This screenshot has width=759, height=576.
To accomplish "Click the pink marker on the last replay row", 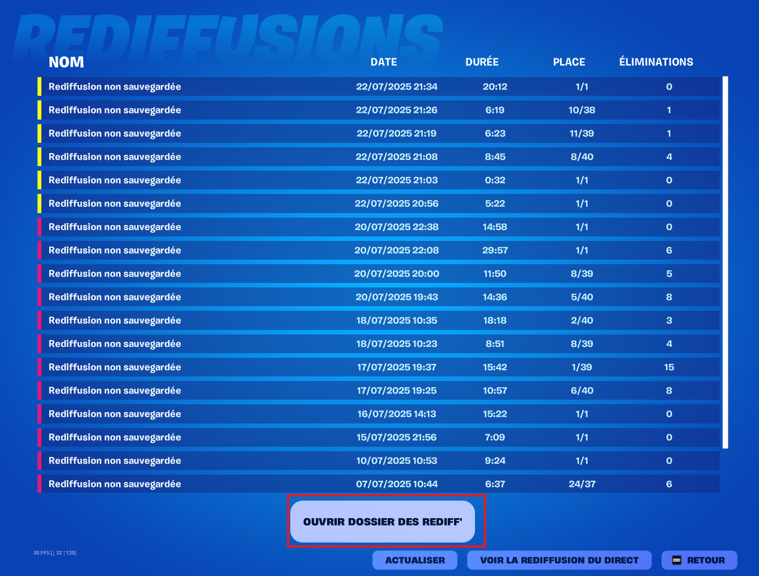I will pos(39,484).
